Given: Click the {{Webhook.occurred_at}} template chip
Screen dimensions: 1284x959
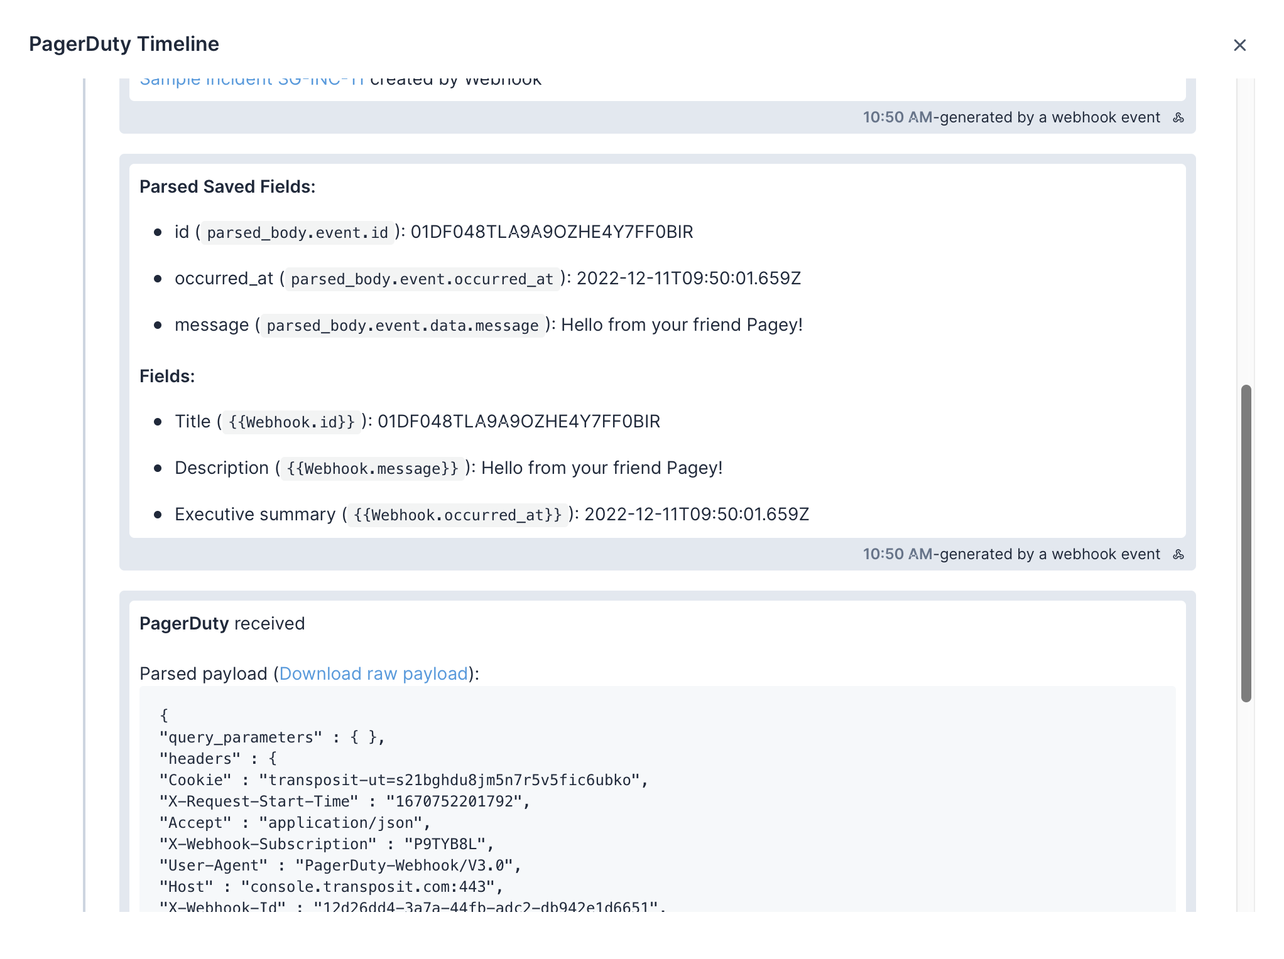Looking at the screenshot, I should [457, 515].
